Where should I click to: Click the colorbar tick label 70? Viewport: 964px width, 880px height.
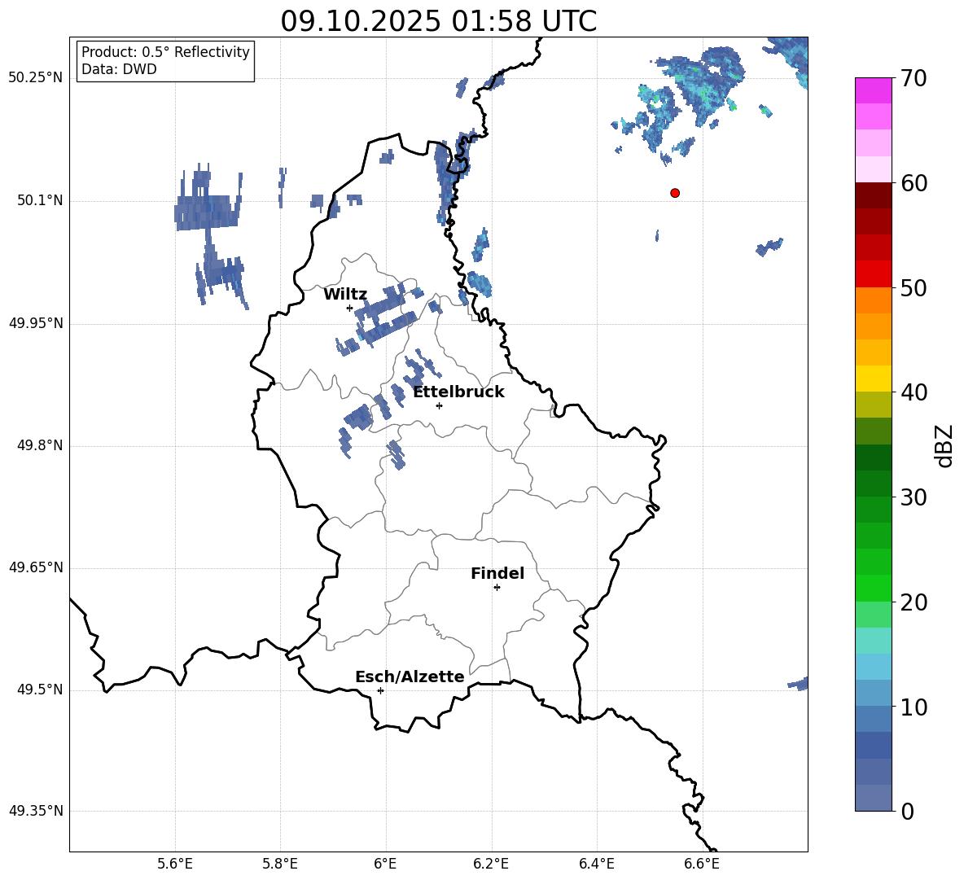point(914,79)
